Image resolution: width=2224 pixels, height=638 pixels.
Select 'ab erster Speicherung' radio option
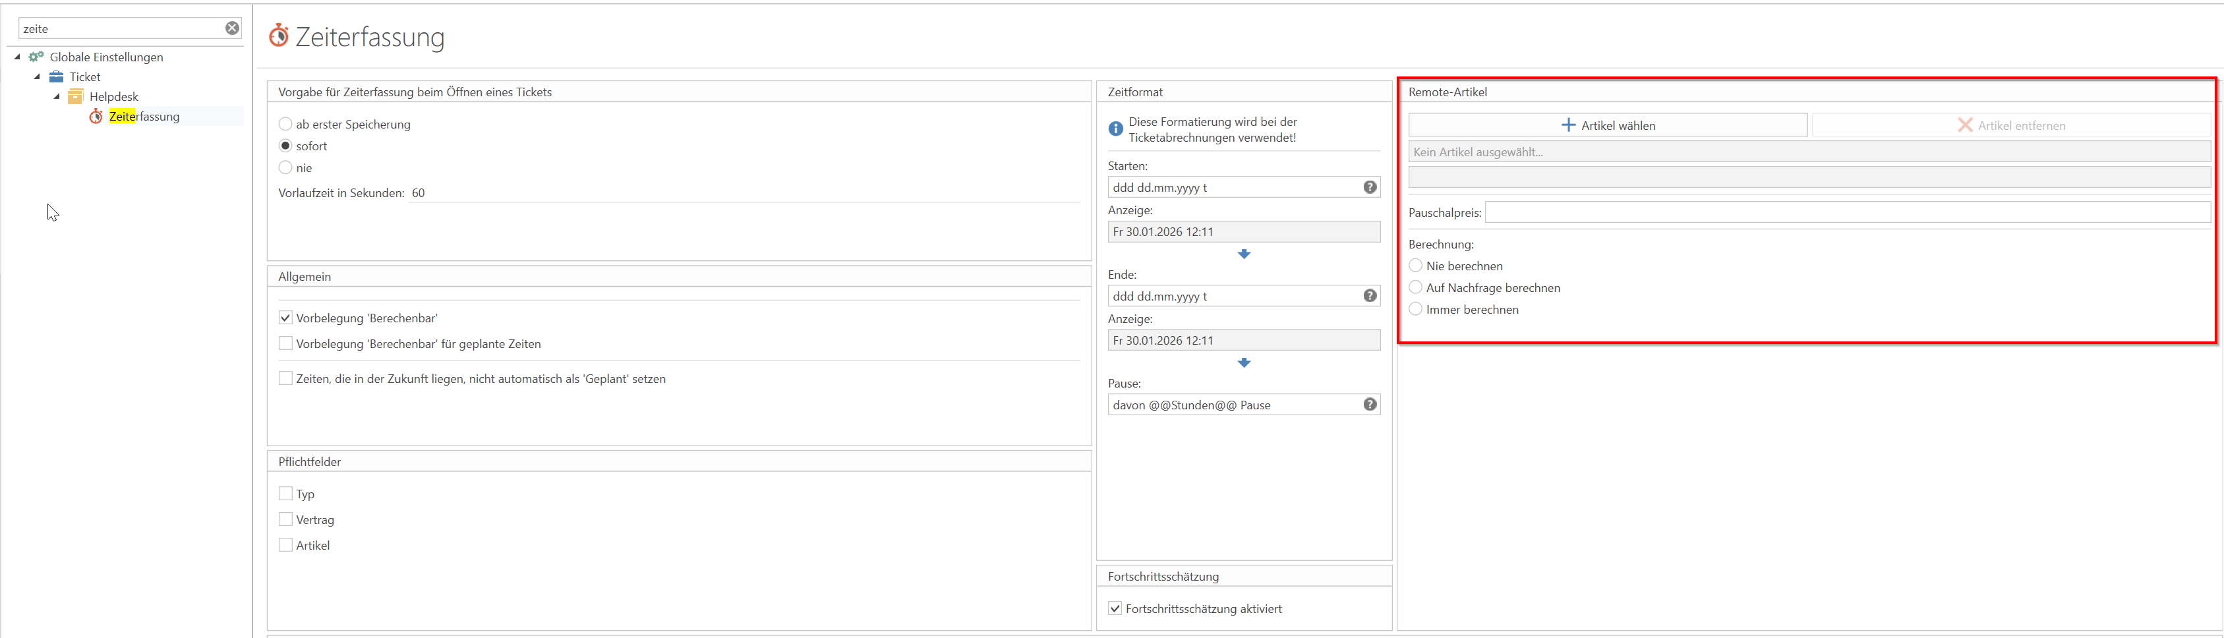(286, 125)
